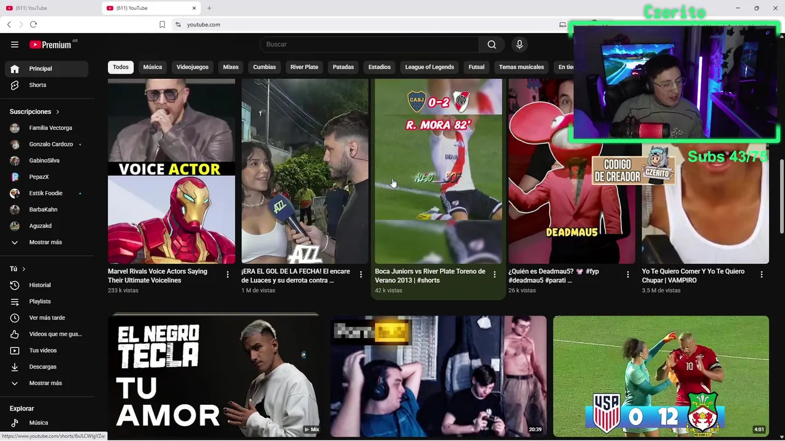This screenshot has height=441, width=785.
Task: Select the Videojuegos filter chip
Action: (193, 67)
